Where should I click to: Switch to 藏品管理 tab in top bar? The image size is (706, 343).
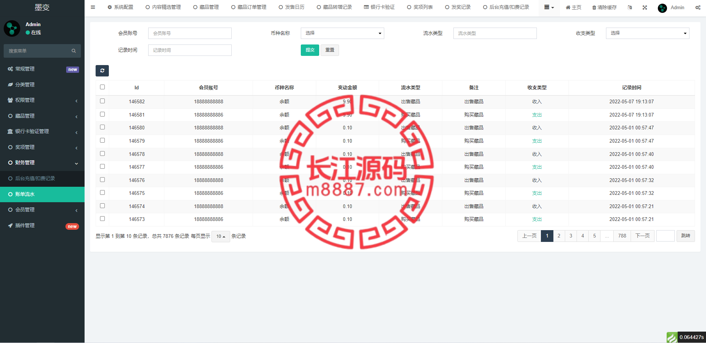206,7
